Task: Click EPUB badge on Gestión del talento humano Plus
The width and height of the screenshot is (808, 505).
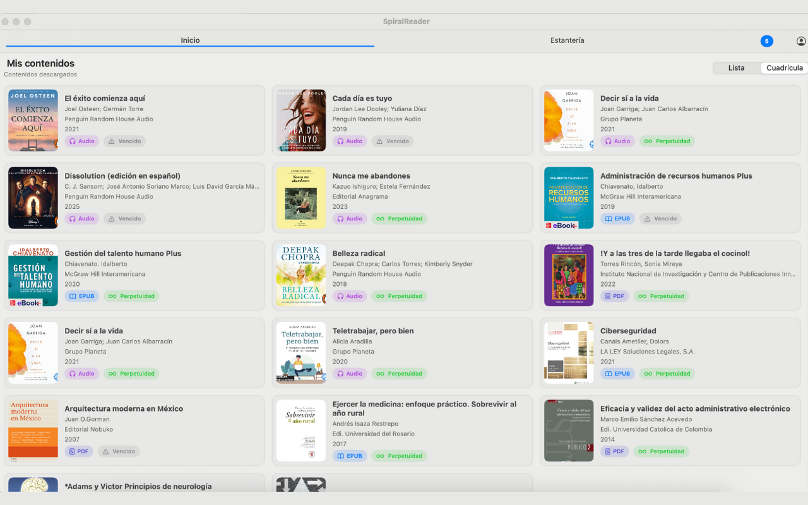Action: coord(82,296)
